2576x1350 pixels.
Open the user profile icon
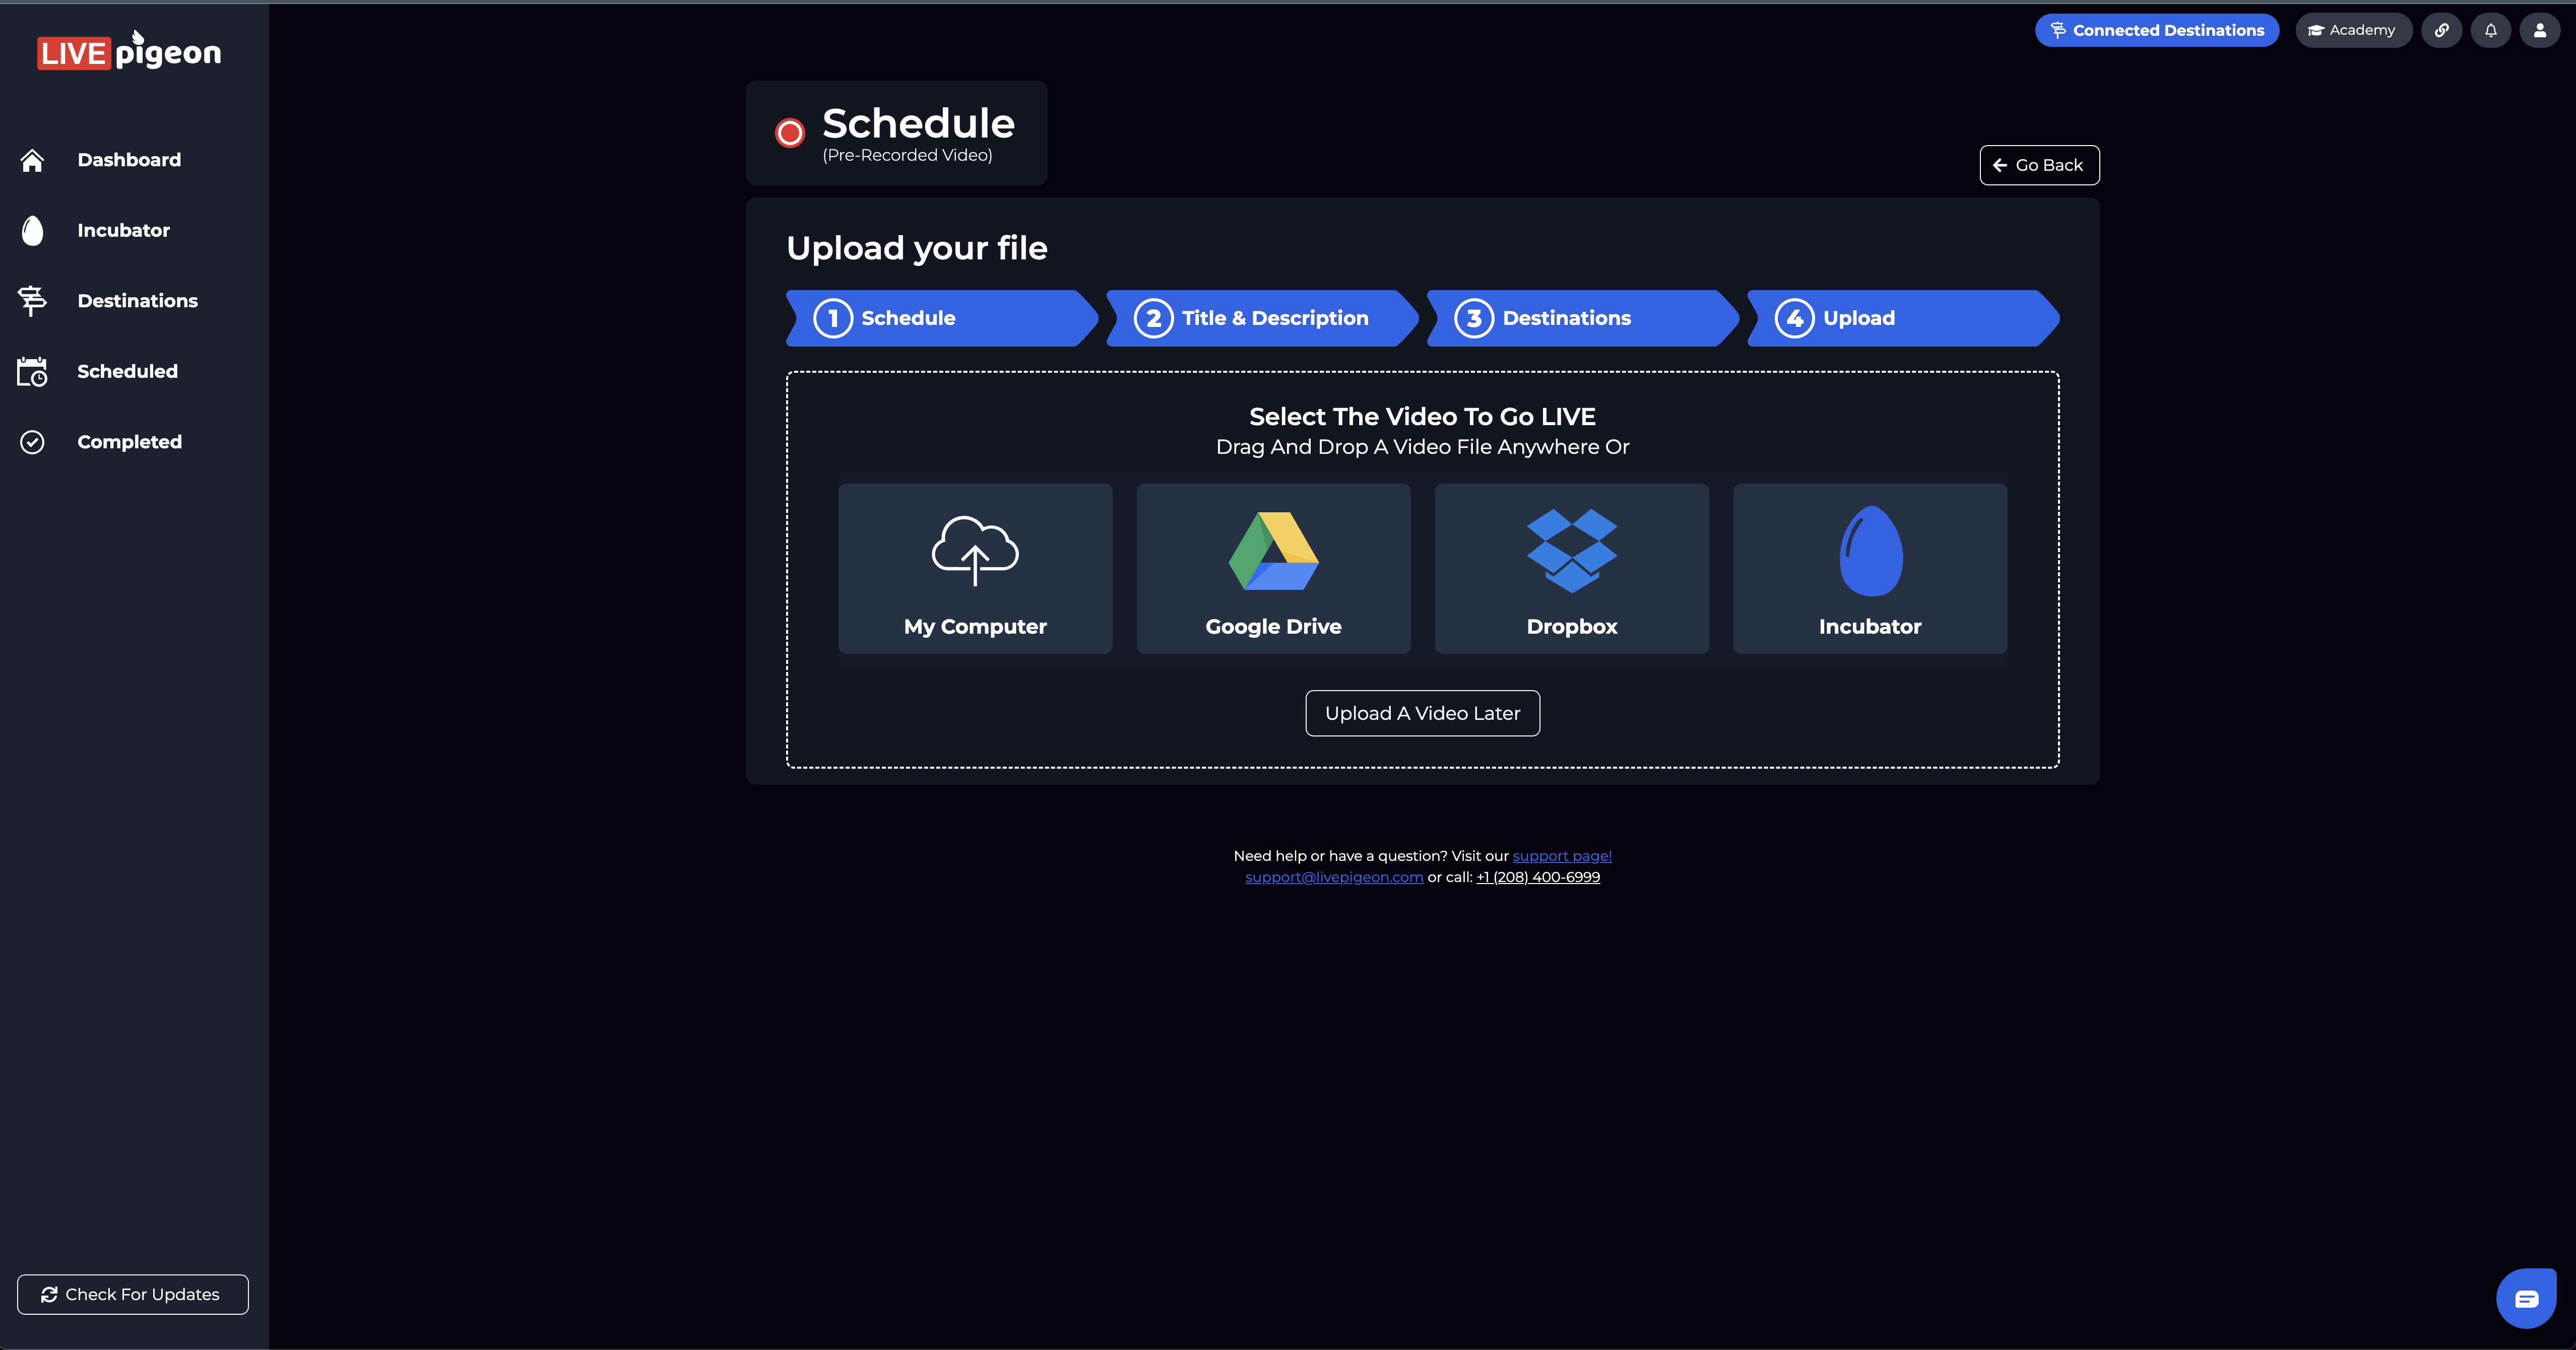(2539, 30)
